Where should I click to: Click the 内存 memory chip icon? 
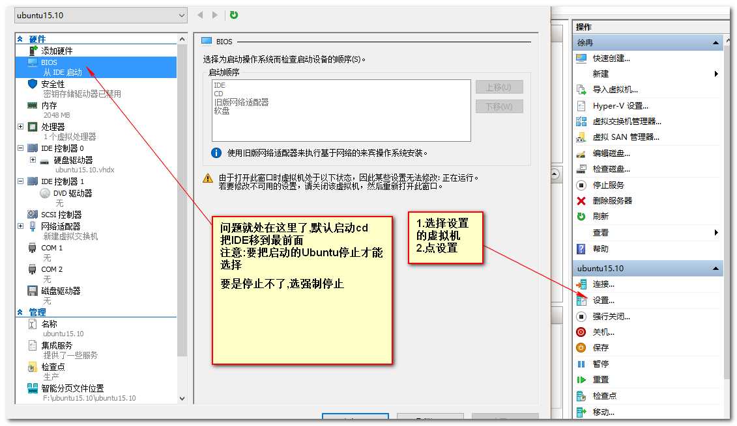pyautogui.click(x=33, y=105)
